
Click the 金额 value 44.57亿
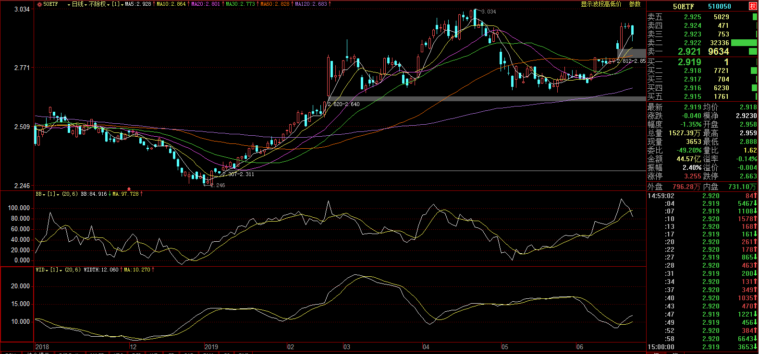[689, 159]
